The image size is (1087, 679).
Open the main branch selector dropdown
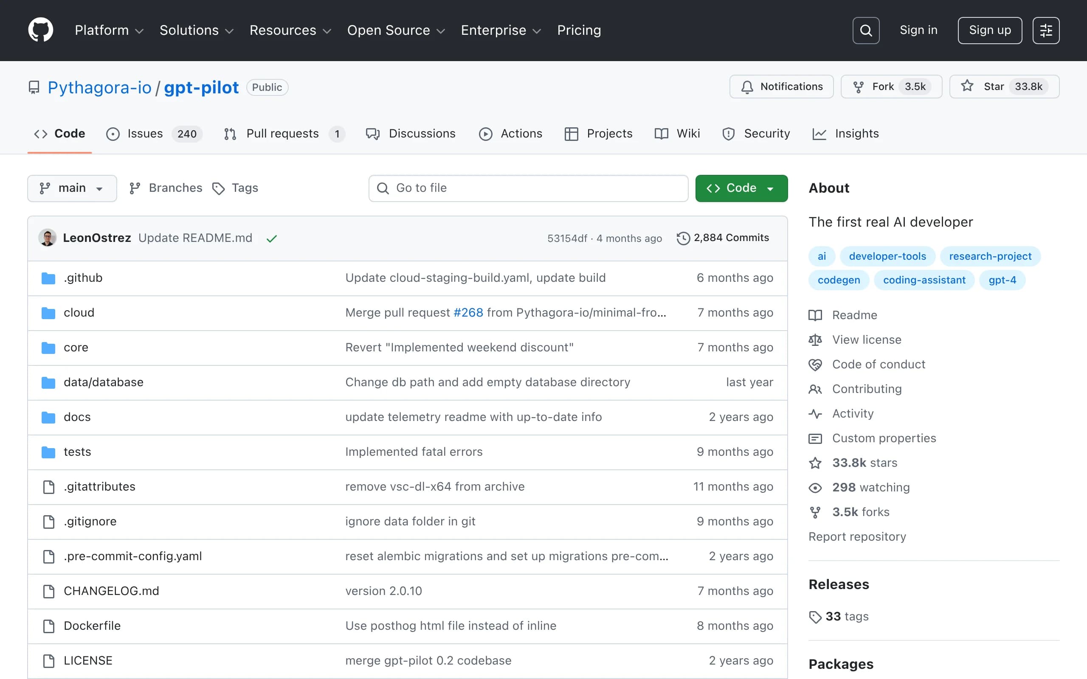point(72,188)
